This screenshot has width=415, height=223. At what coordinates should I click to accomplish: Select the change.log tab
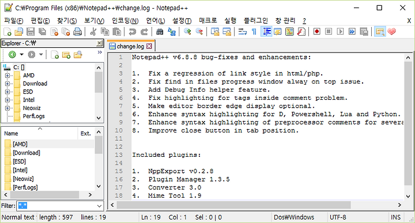(130, 46)
